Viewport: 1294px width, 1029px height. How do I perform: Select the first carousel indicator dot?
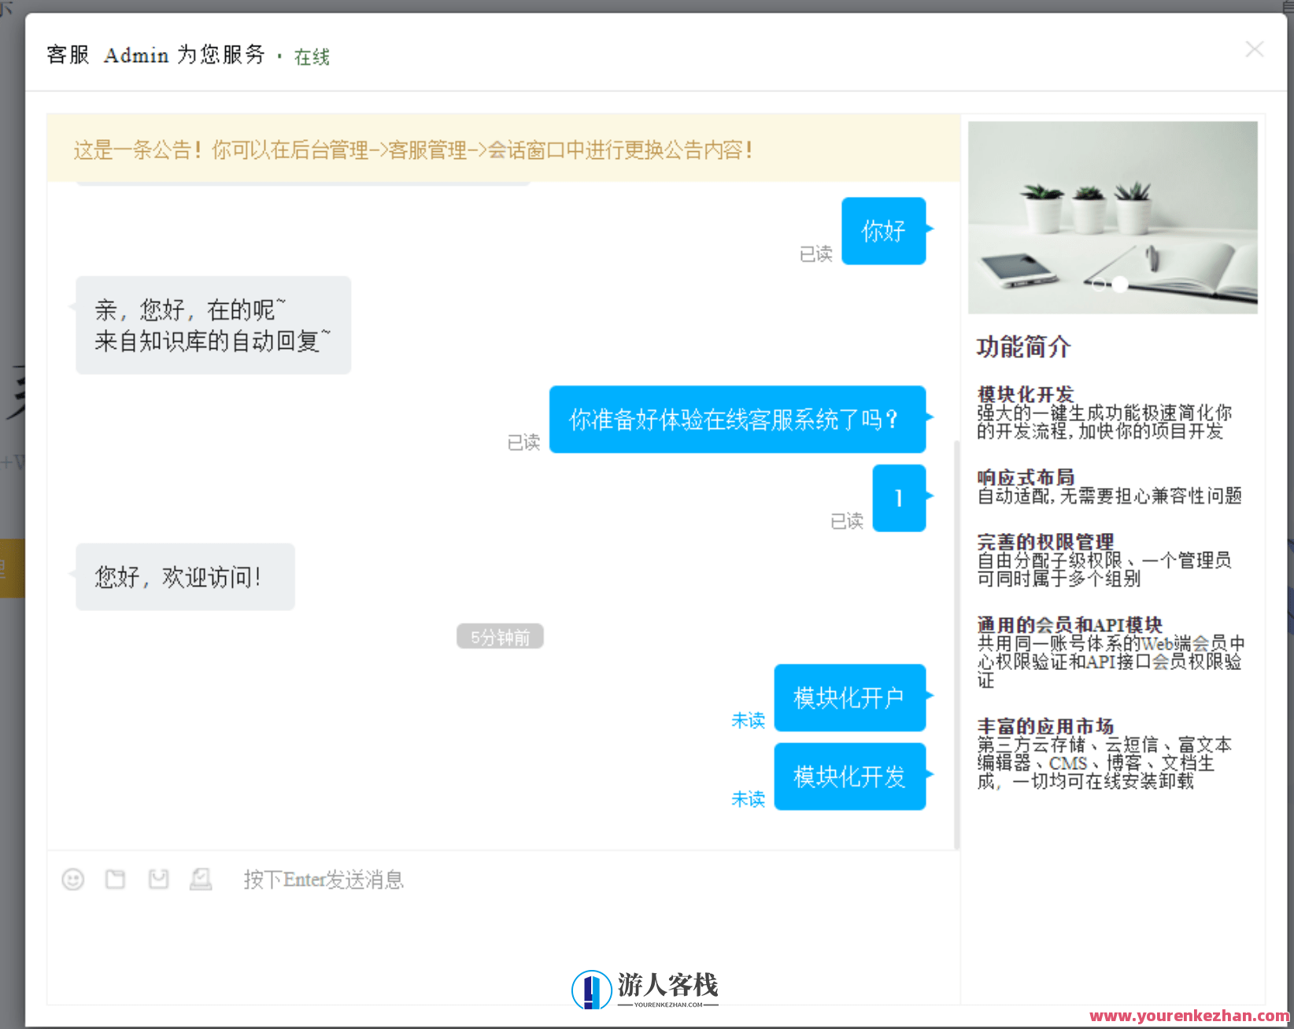coord(1098,285)
